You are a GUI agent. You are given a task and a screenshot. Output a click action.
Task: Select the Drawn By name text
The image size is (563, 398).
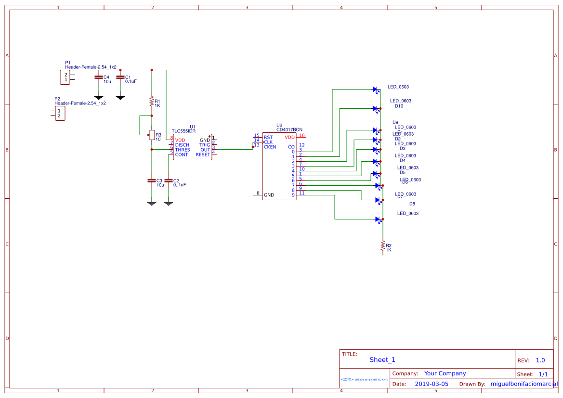(x=524, y=384)
